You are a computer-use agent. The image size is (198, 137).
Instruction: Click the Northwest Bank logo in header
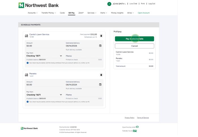point(38,5)
